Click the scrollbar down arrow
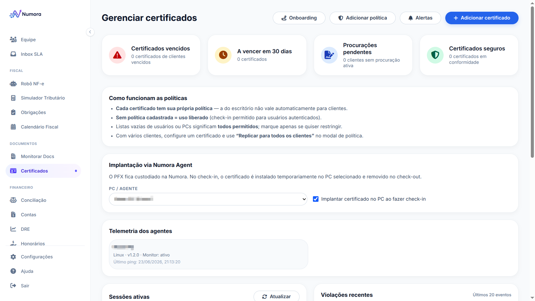The height and width of the screenshot is (301, 535). click(532, 298)
